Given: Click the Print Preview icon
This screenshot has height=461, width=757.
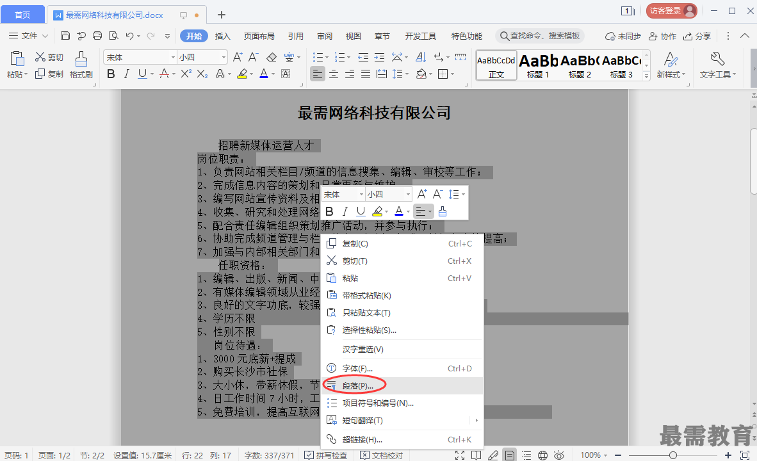Looking at the screenshot, I should (113, 36).
